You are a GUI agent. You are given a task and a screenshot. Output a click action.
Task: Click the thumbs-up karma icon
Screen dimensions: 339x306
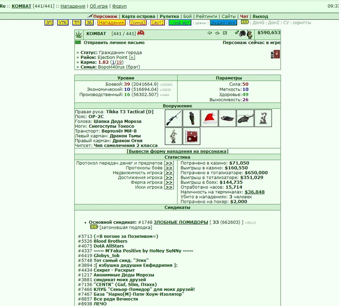click(x=217, y=33)
